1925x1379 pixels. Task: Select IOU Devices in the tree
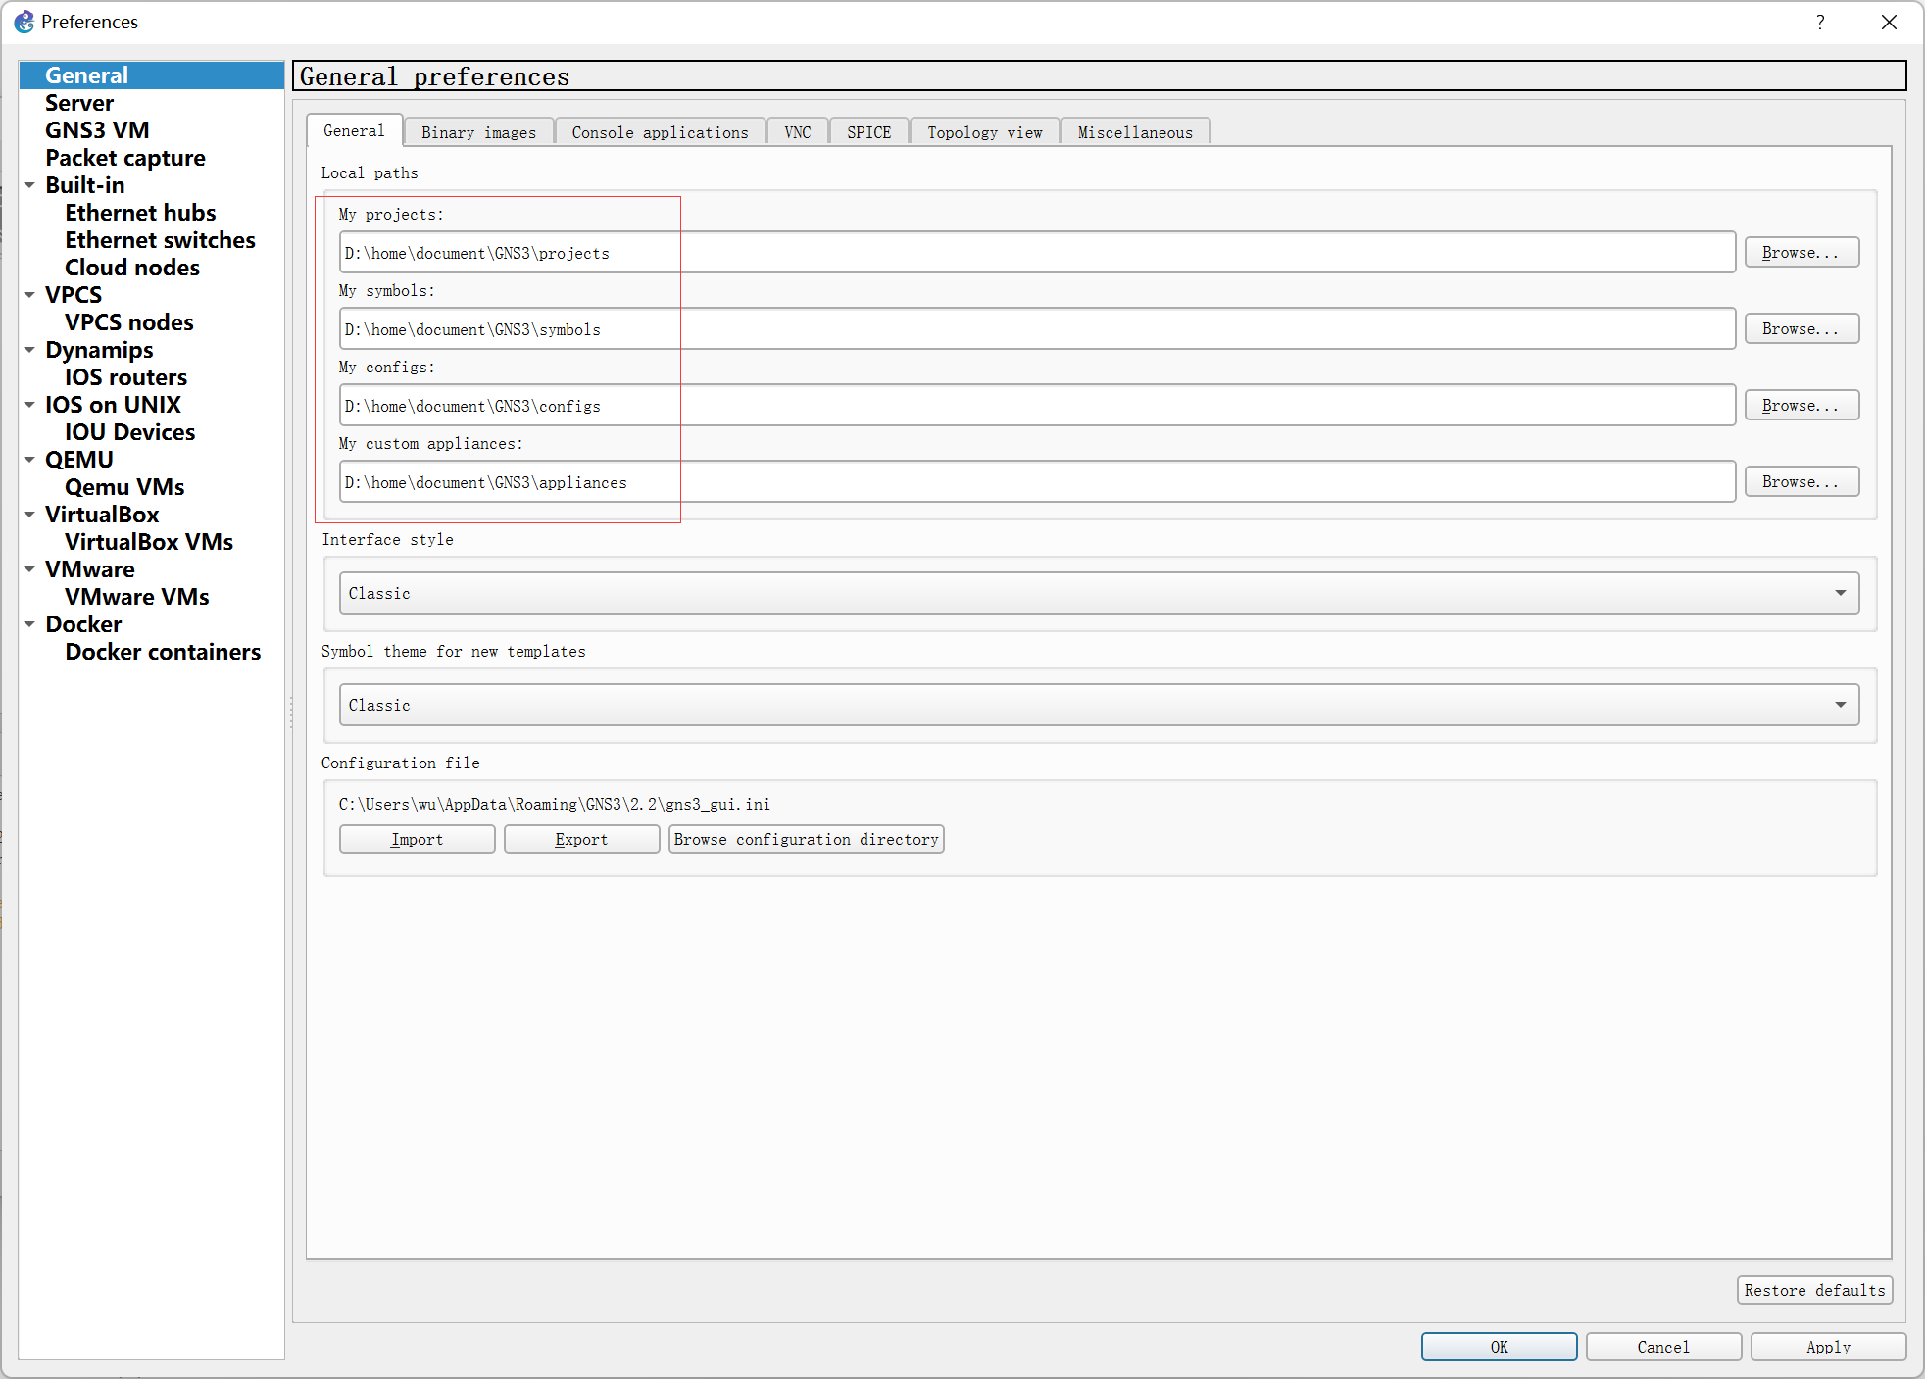(129, 432)
